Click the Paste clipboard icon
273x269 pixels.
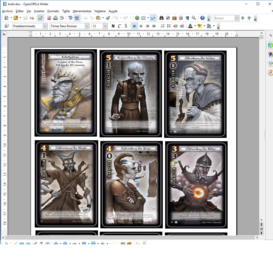[x=98, y=18]
